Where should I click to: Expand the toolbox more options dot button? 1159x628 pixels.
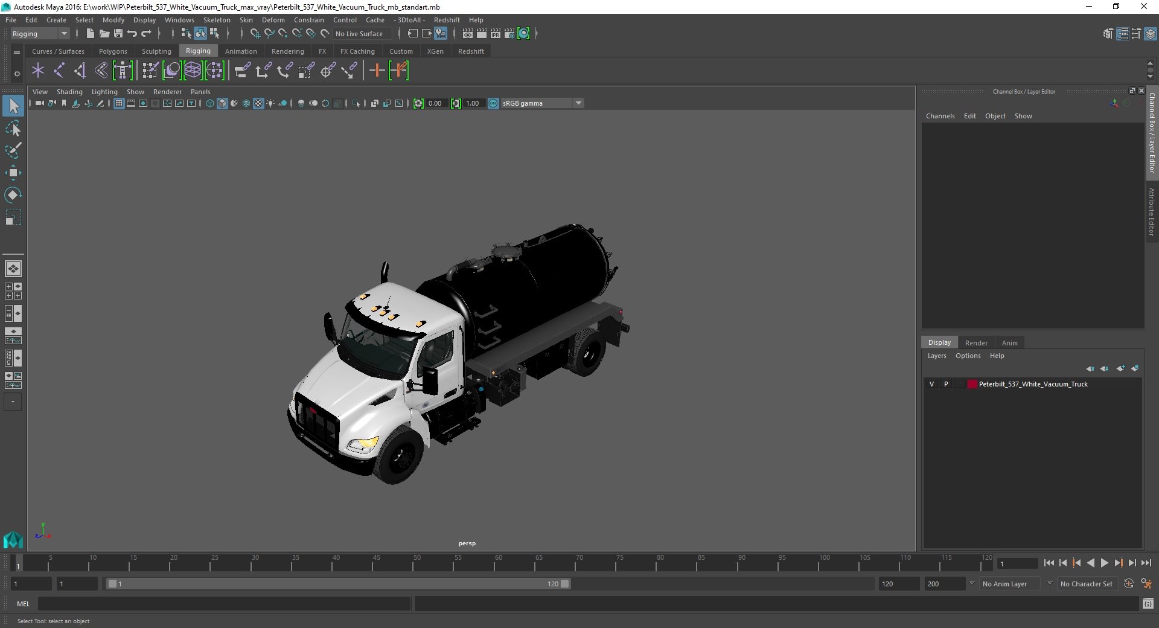[13, 402]
